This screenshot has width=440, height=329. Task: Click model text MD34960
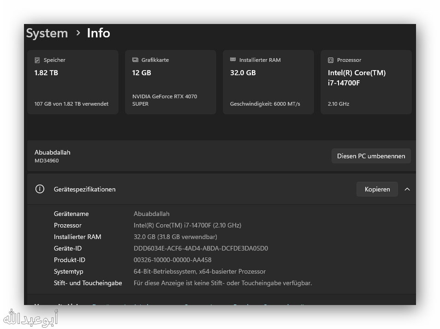click(47, 161)
